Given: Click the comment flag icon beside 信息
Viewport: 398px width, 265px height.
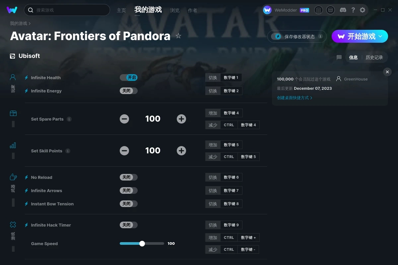Looking at the screenshot, I should pyautogui.click(x=339, y=57).
